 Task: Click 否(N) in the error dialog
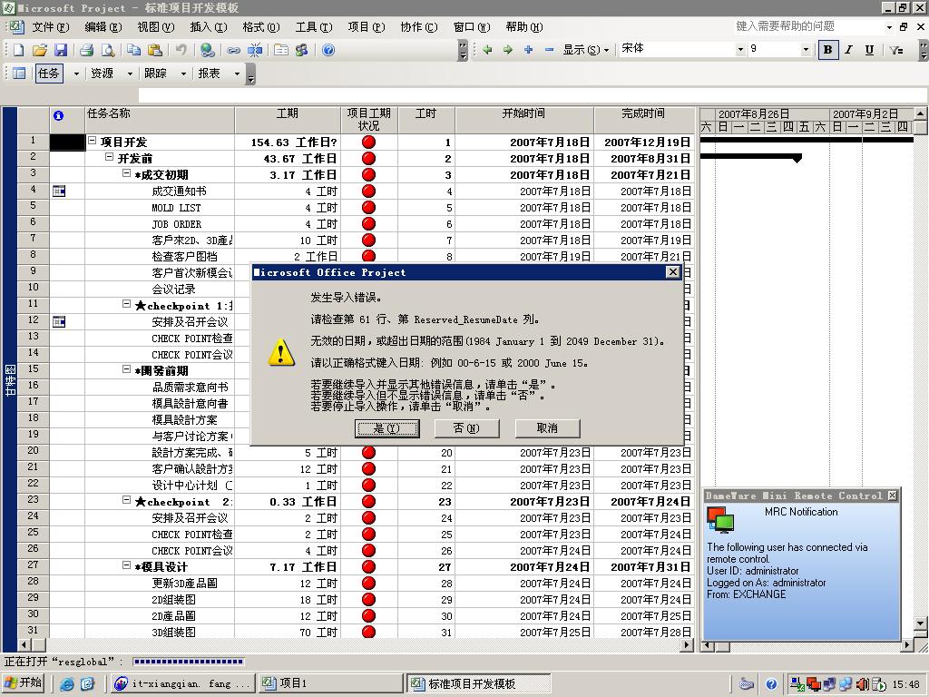(467, 428)
